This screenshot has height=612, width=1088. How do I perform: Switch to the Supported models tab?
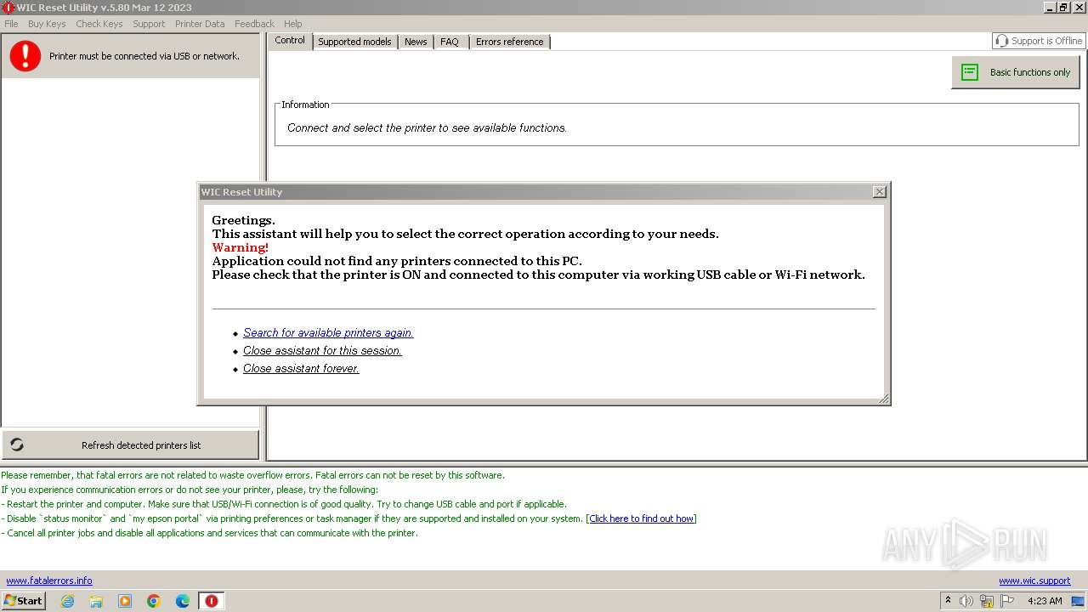coord(354,42)
